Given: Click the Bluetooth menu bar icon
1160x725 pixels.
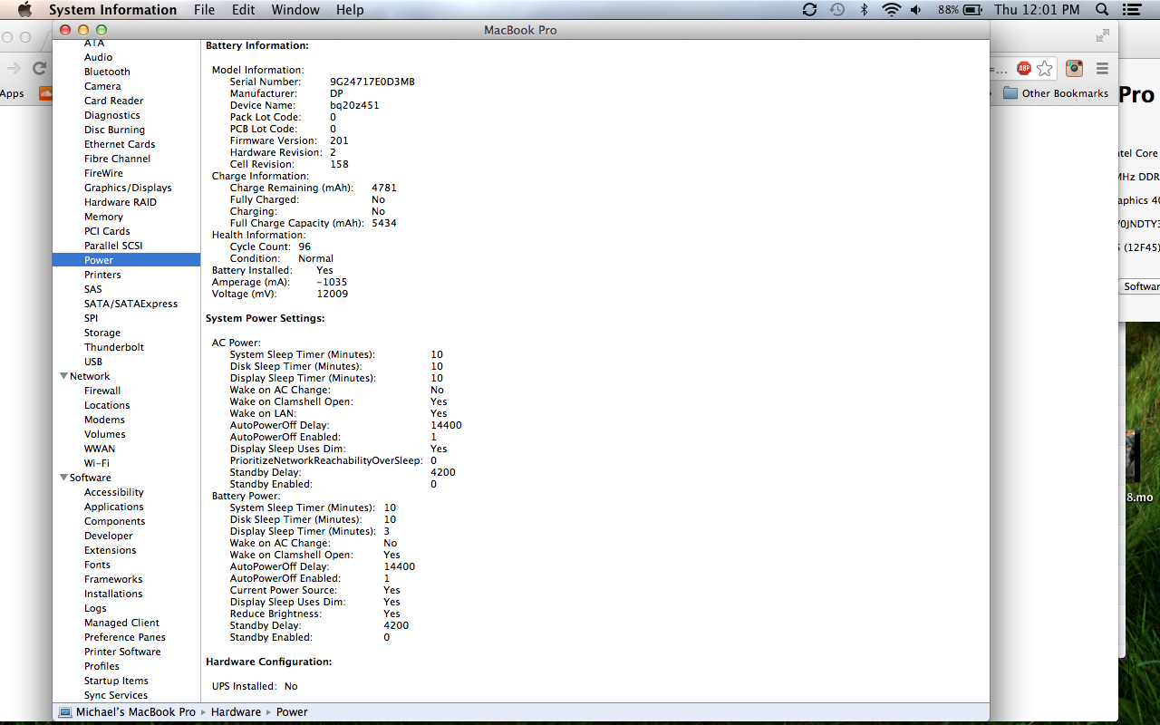Looking at the screenshot, I should [865, 10].
